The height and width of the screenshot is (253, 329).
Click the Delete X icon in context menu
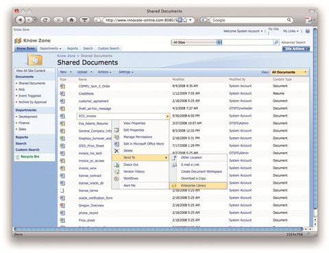tap(117, 151)
